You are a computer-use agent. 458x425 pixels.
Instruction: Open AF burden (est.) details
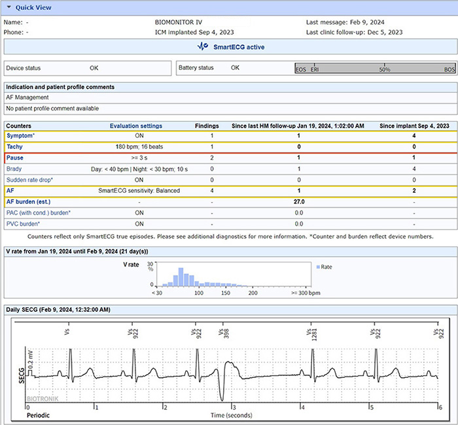click(x=28, y=201)
